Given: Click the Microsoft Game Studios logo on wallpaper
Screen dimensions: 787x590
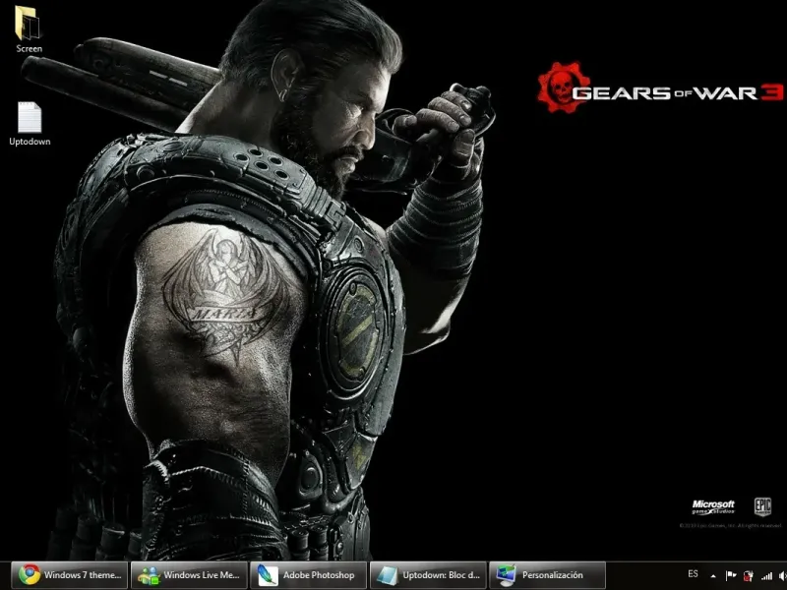Looking at the screenshot, I should (713, 507).
